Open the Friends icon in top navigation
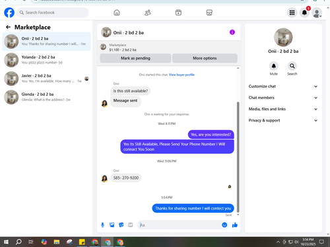This screenshot has width=330, height=247. pos(148,13)
